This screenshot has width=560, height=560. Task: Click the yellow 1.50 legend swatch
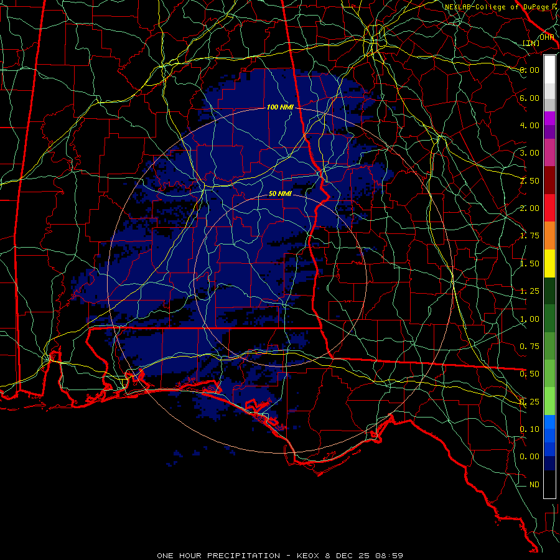(549, 264)
